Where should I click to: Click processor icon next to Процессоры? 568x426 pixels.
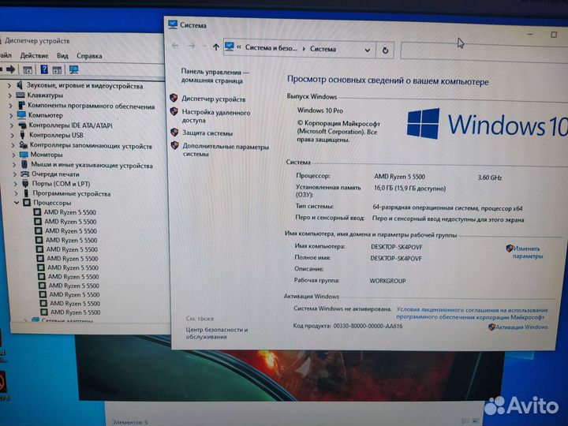click(27, 203)
